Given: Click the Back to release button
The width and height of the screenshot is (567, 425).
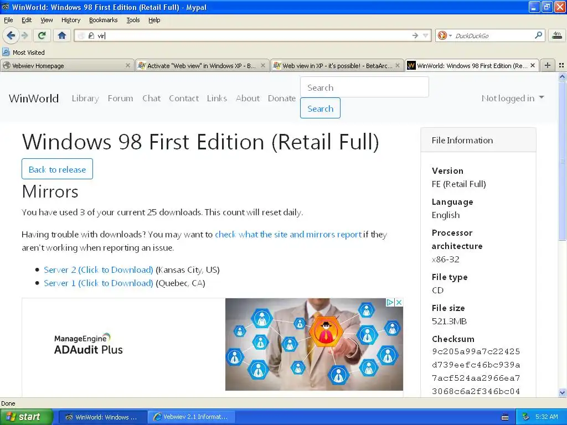Looking at the screenshot, I should [57, 169].
